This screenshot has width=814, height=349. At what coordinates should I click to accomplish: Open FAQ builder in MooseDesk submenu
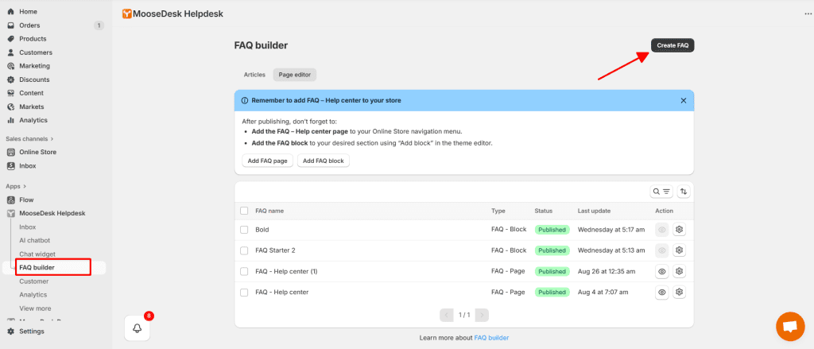37,267
